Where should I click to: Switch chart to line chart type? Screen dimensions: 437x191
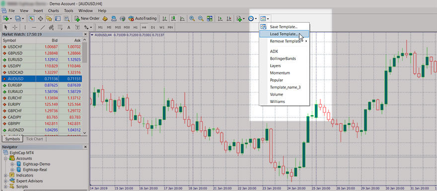[x=182, y=19]
